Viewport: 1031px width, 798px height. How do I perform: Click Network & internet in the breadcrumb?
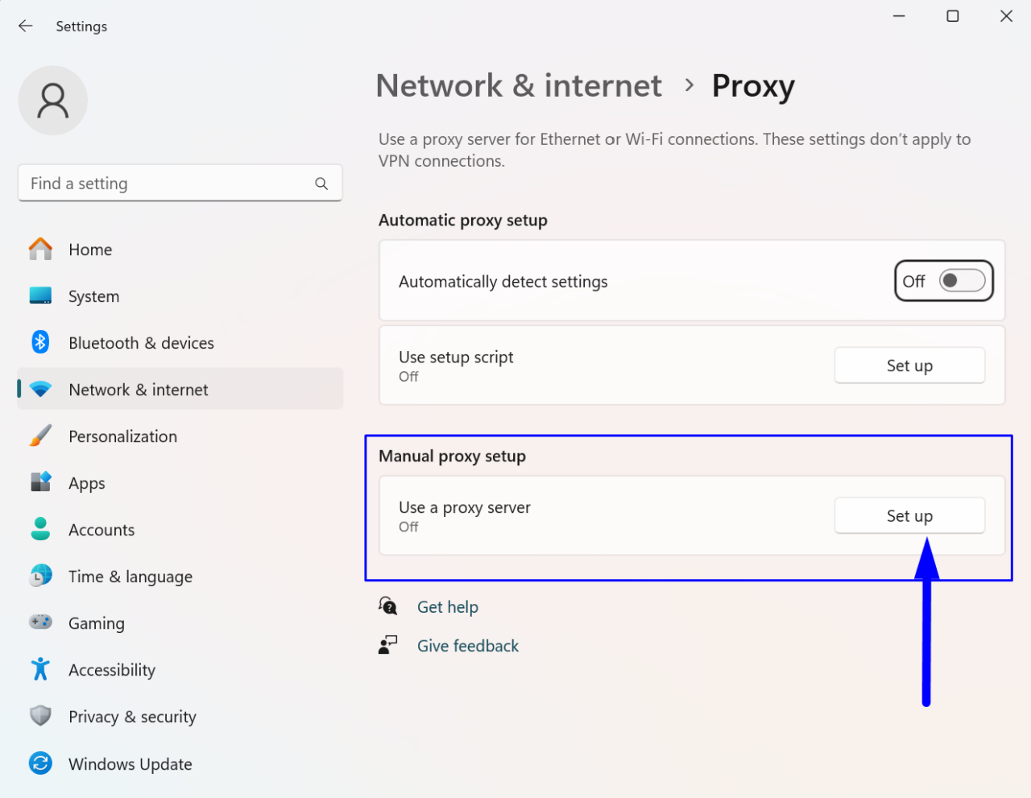point(519,85)
